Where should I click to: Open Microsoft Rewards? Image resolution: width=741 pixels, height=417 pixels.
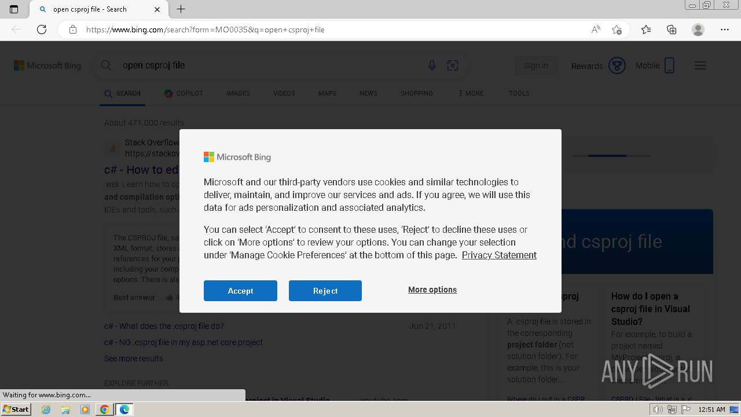pos(598,65)
